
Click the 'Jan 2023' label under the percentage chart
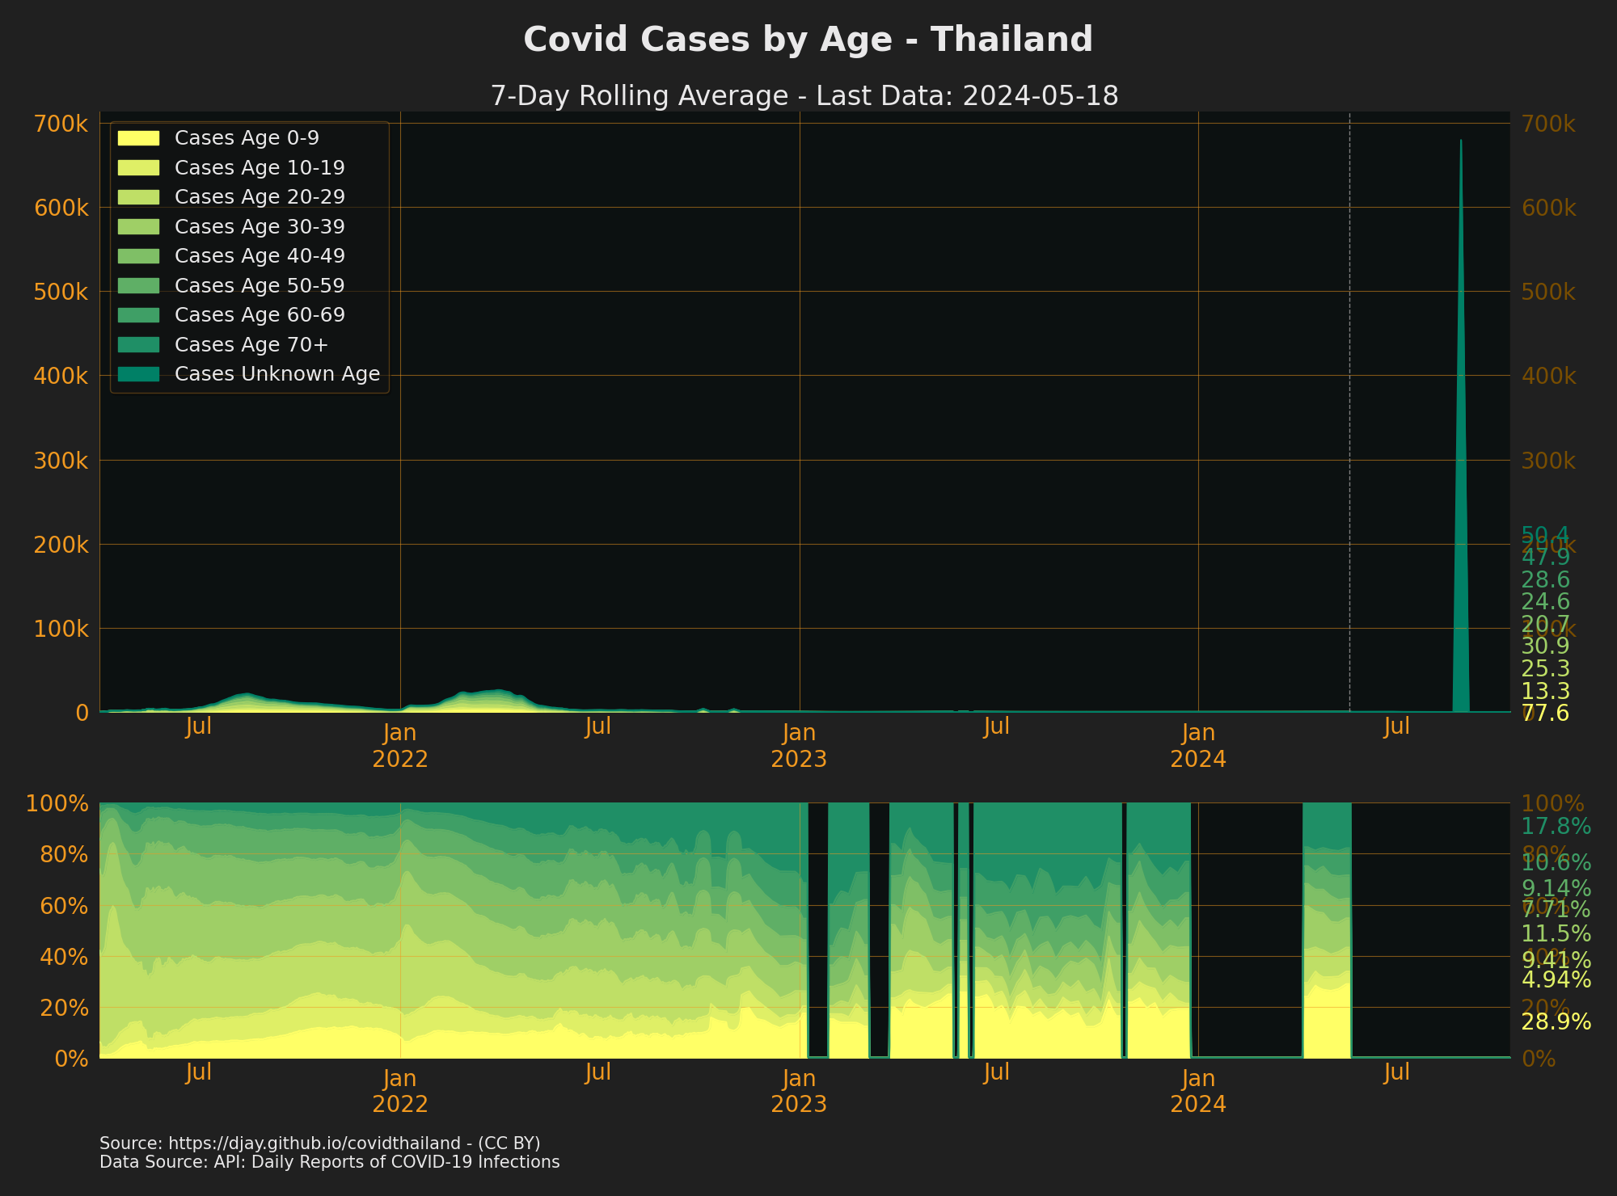pos(799,1091)
